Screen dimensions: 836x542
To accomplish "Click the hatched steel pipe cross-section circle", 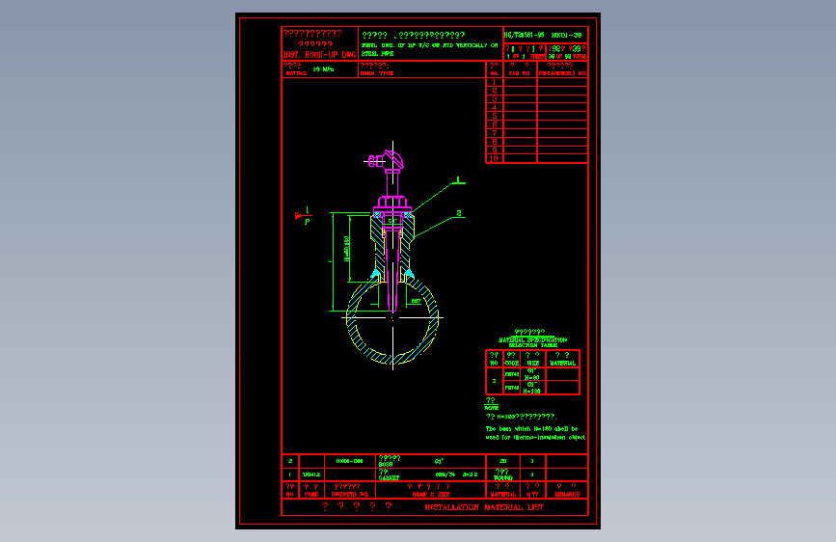I will pyautogui.click(x=392, y=319).
